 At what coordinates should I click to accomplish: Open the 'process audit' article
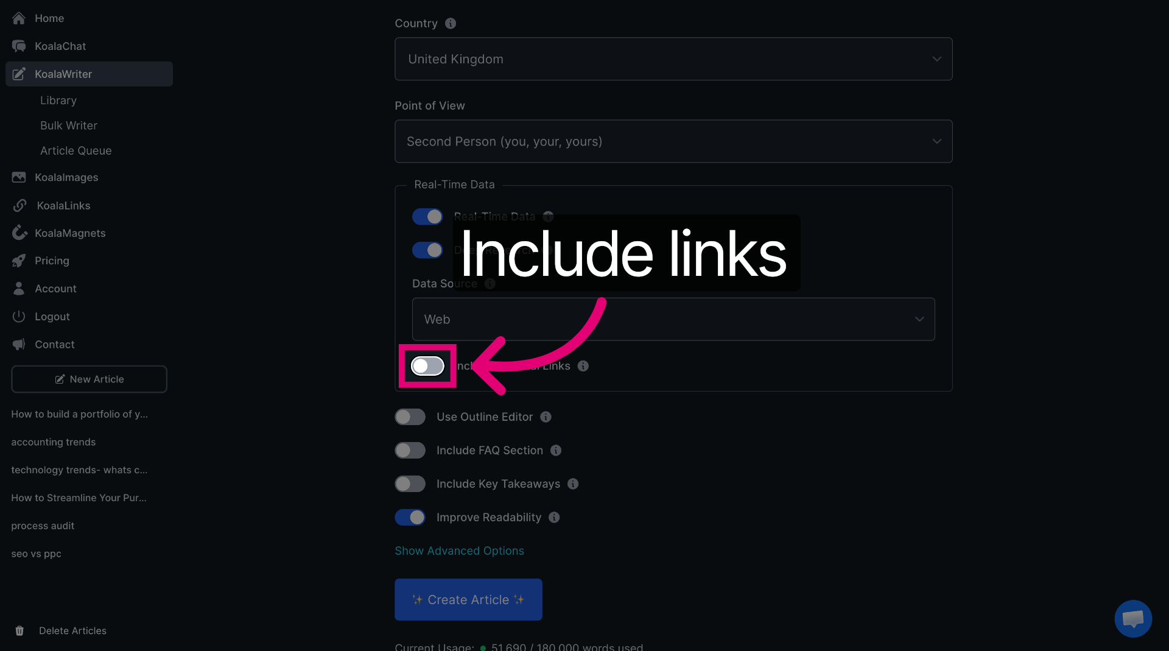[x=43, y=526]
